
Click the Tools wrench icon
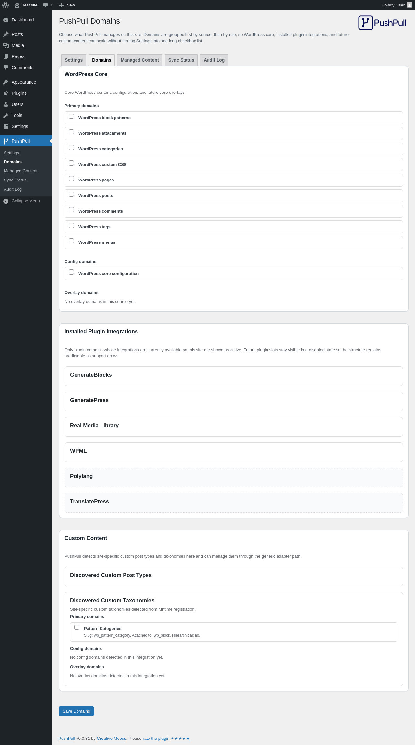(x=6, y=115)
